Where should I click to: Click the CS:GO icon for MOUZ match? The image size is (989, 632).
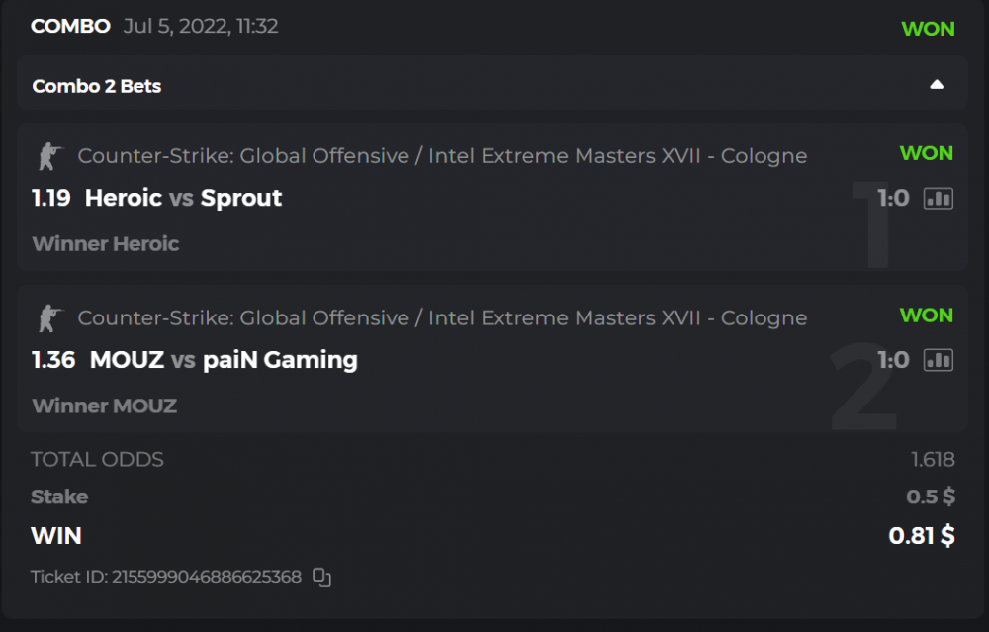[47, 318]
